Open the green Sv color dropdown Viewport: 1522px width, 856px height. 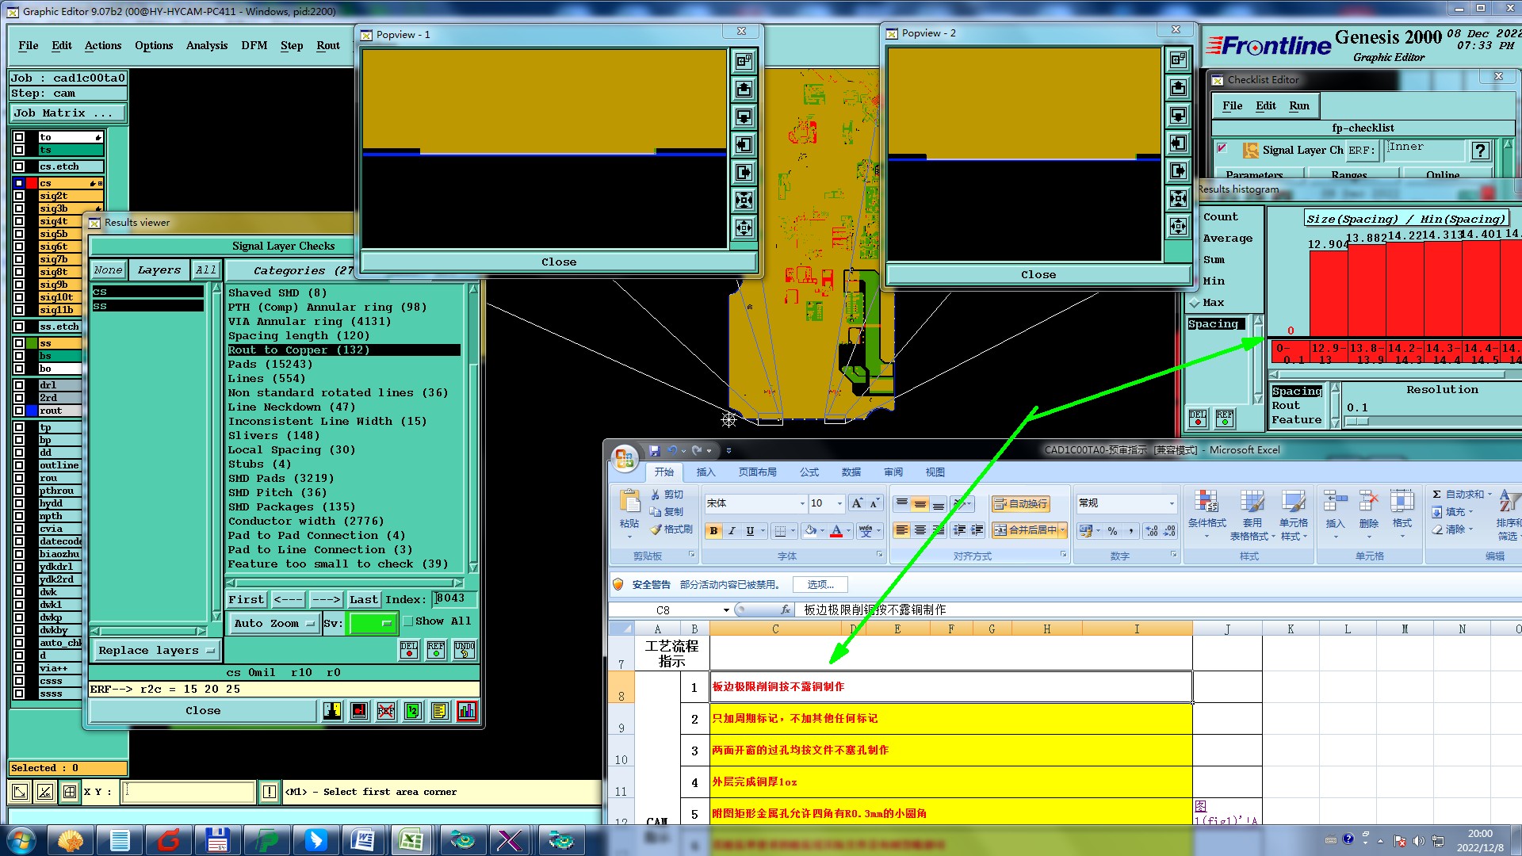click(372, 624)
